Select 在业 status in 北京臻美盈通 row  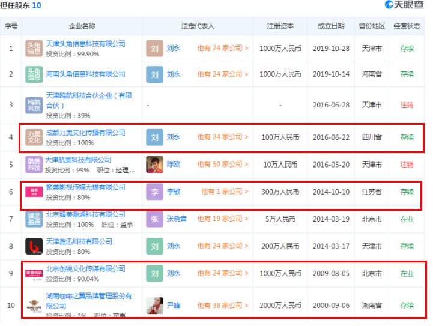click(x=407, y=219)
